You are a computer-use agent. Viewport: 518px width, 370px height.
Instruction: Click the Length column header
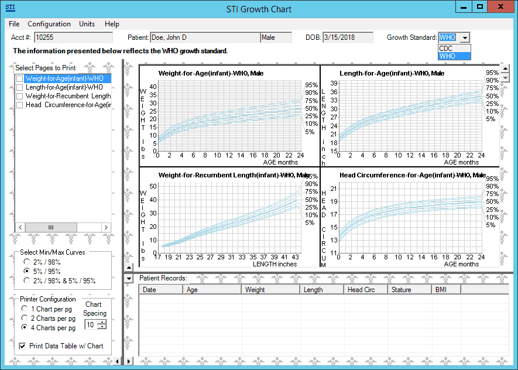point(322,290)
